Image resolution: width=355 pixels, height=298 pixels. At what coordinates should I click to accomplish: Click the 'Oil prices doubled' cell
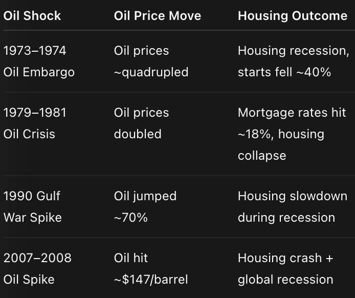coord(141,123)
